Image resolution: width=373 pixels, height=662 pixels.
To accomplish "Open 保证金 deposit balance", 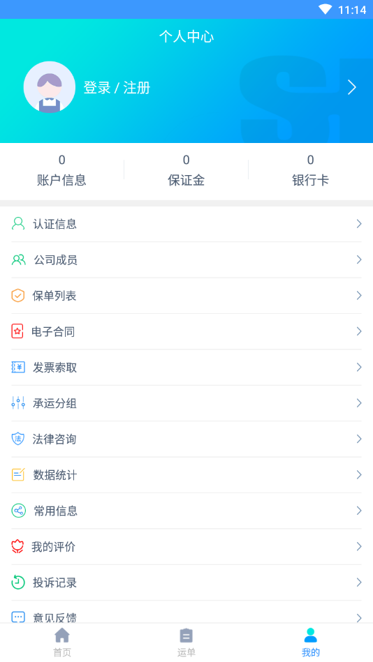I will (186, 171).
